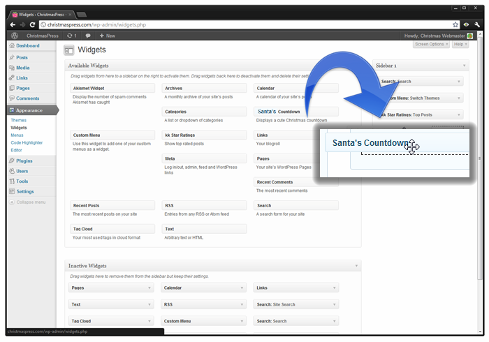The width and height of the screenshot is (489, 342).
Task: Bookmark this page with the star icon
Action: pyautogui.click(x=455, y=24)
